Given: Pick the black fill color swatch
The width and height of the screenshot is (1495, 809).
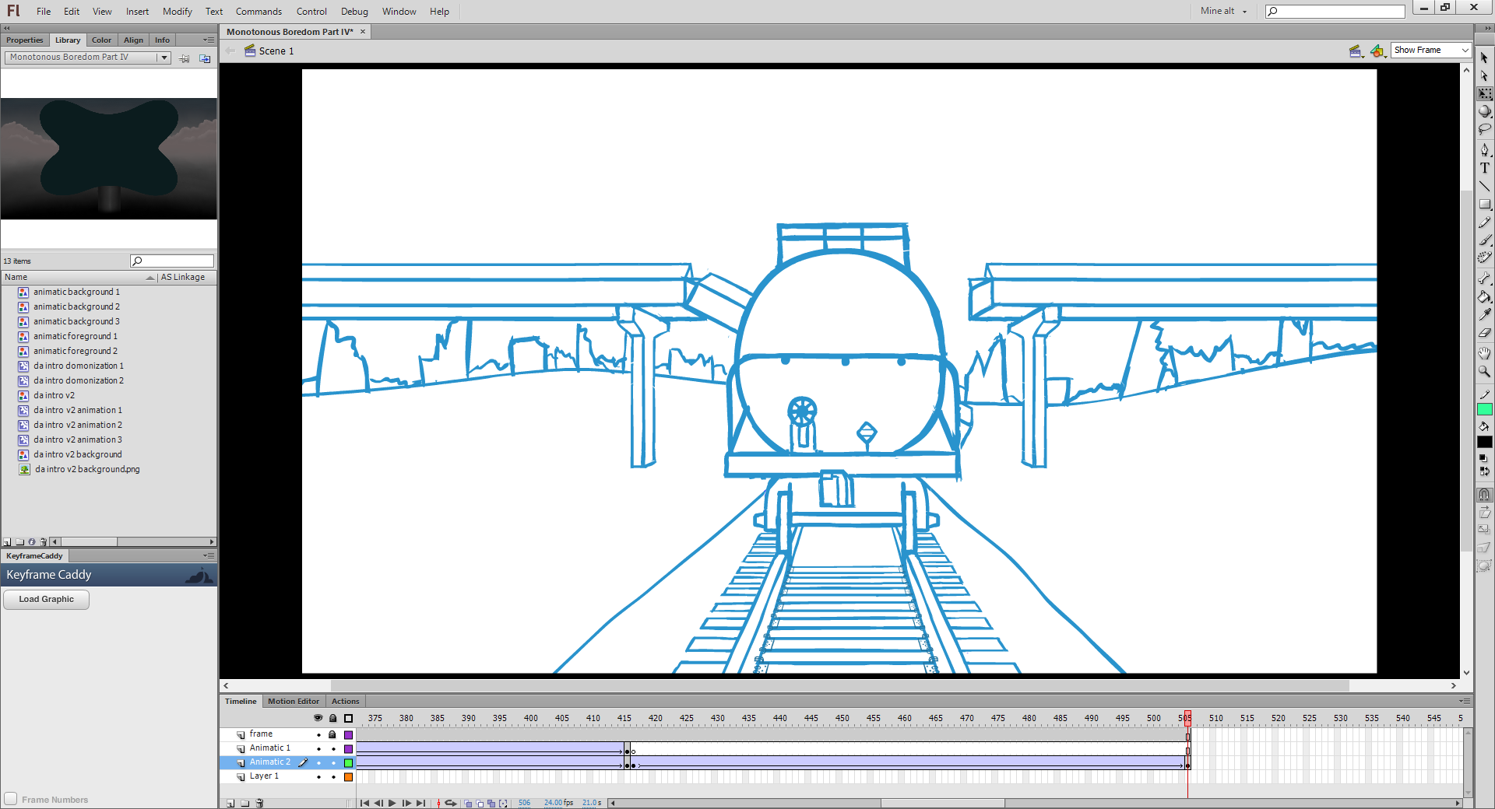Looking at the screenshot, I should (1484, 442).
